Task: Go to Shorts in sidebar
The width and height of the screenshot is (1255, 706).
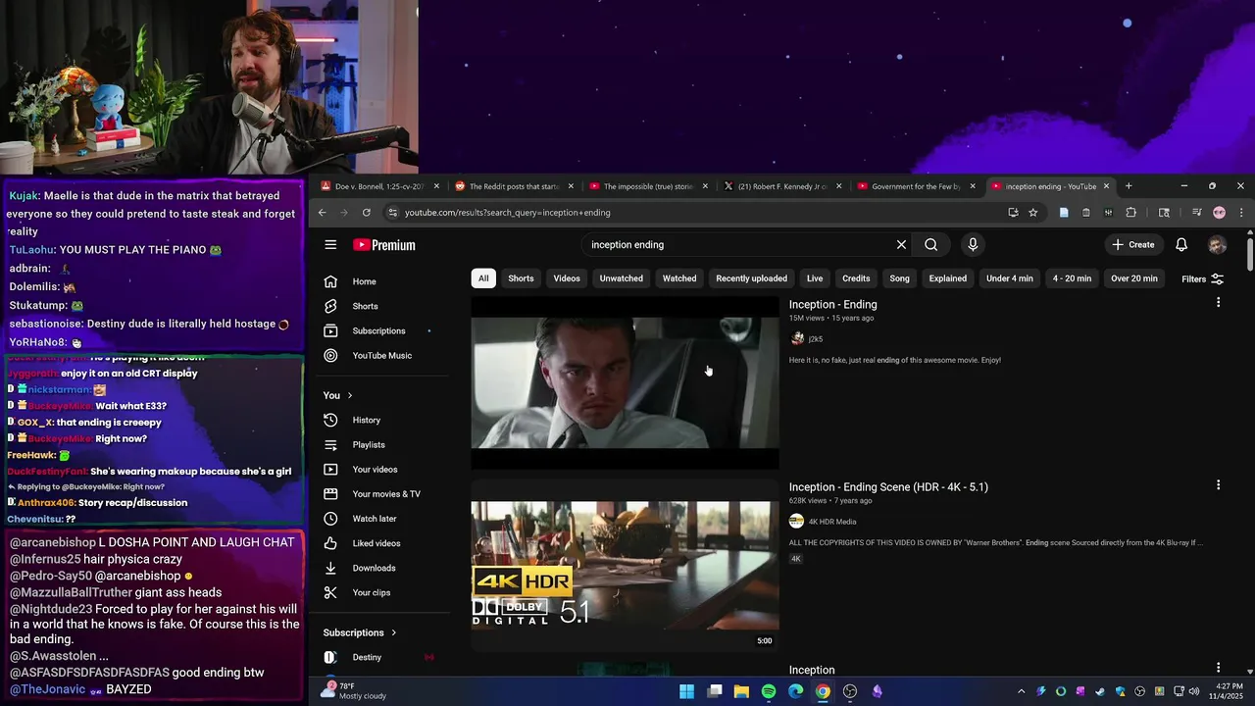Action: (x=380, y=306)
